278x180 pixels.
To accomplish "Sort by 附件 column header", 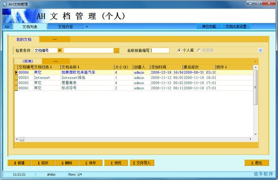I will point(234,67).
